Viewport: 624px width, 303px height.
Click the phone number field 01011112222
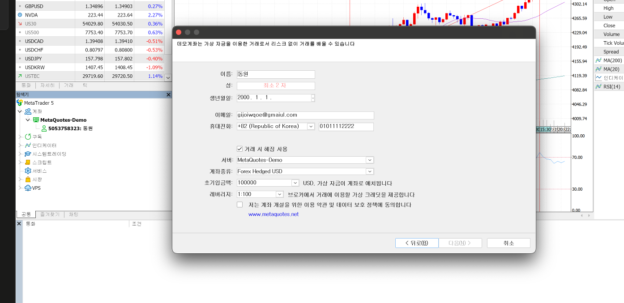[x=346, y=127]
